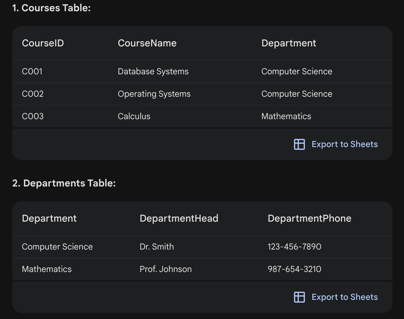
Task: Click phone number 987-654-3210
Action: pyautogui.click(x=294, y=269)
